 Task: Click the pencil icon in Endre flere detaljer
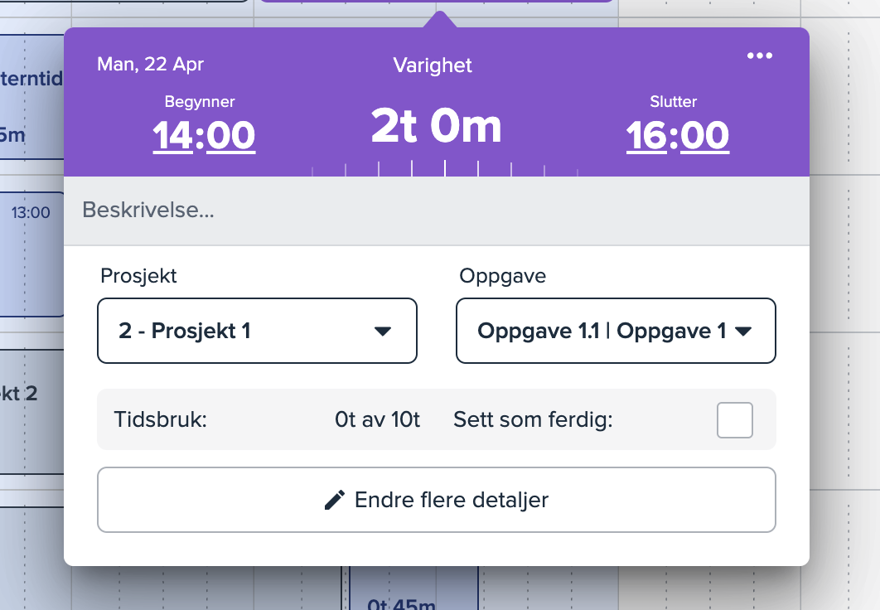[x=335, y=500]
